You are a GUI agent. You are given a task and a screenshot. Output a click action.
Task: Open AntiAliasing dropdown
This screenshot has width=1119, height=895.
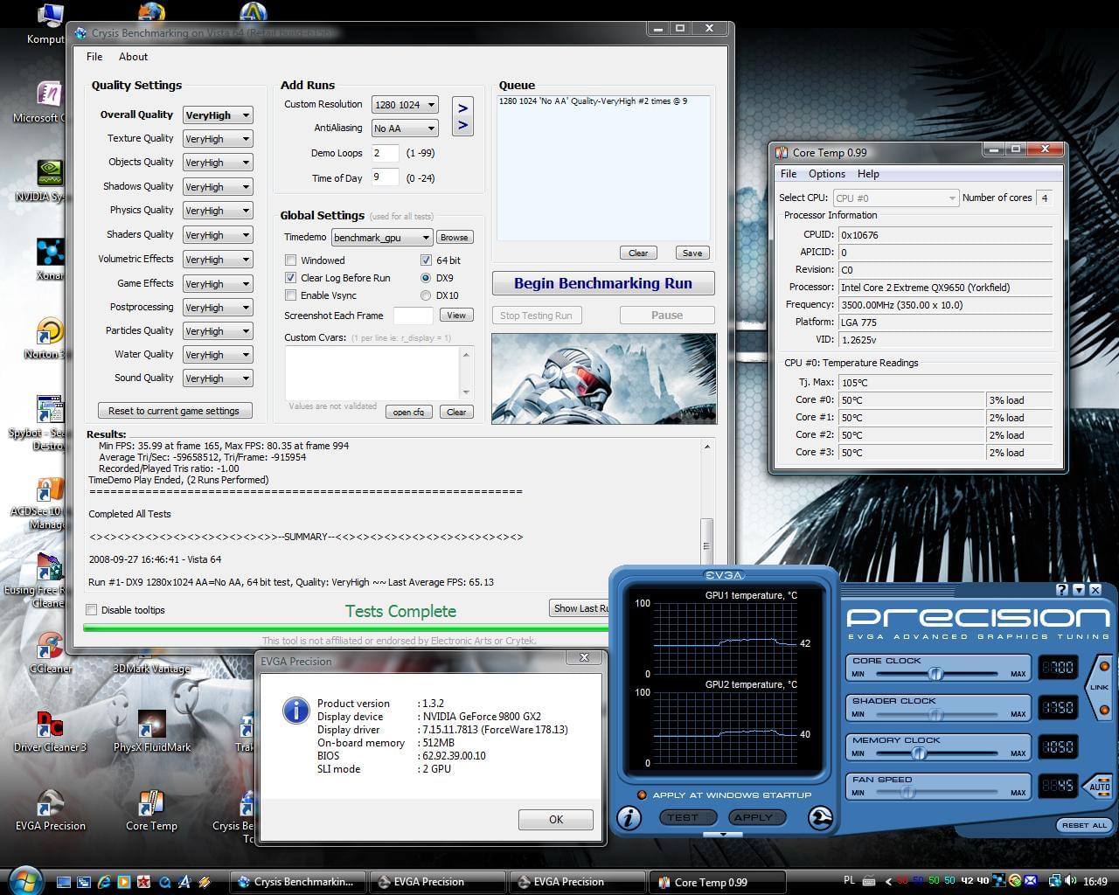pos(405,128)
